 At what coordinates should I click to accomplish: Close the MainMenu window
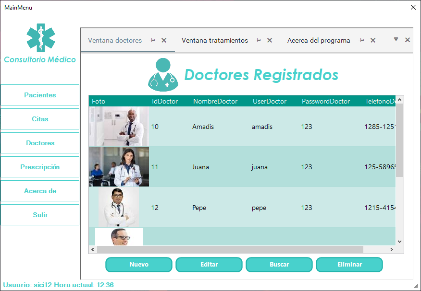[413, 7]
